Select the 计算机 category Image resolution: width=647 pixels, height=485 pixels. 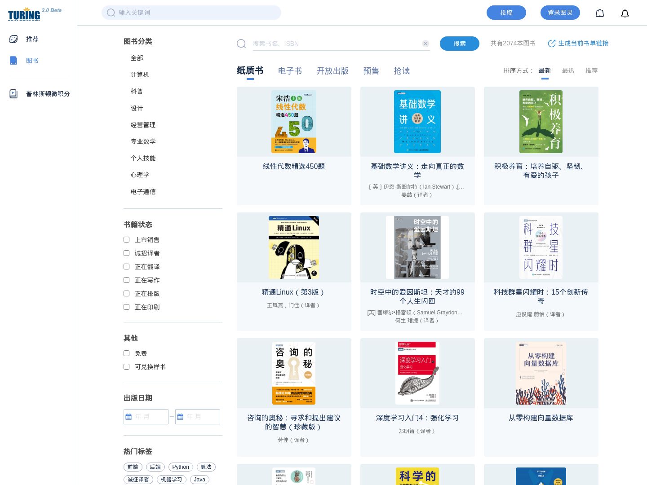pos(140,75)
